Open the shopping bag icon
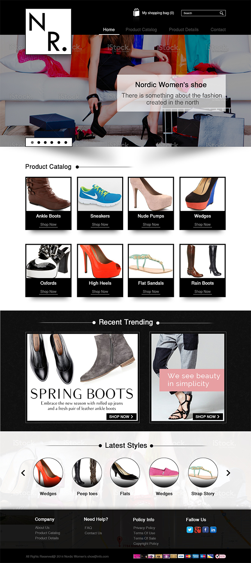Viewport: 251px width, 563px height. point(136,12)
